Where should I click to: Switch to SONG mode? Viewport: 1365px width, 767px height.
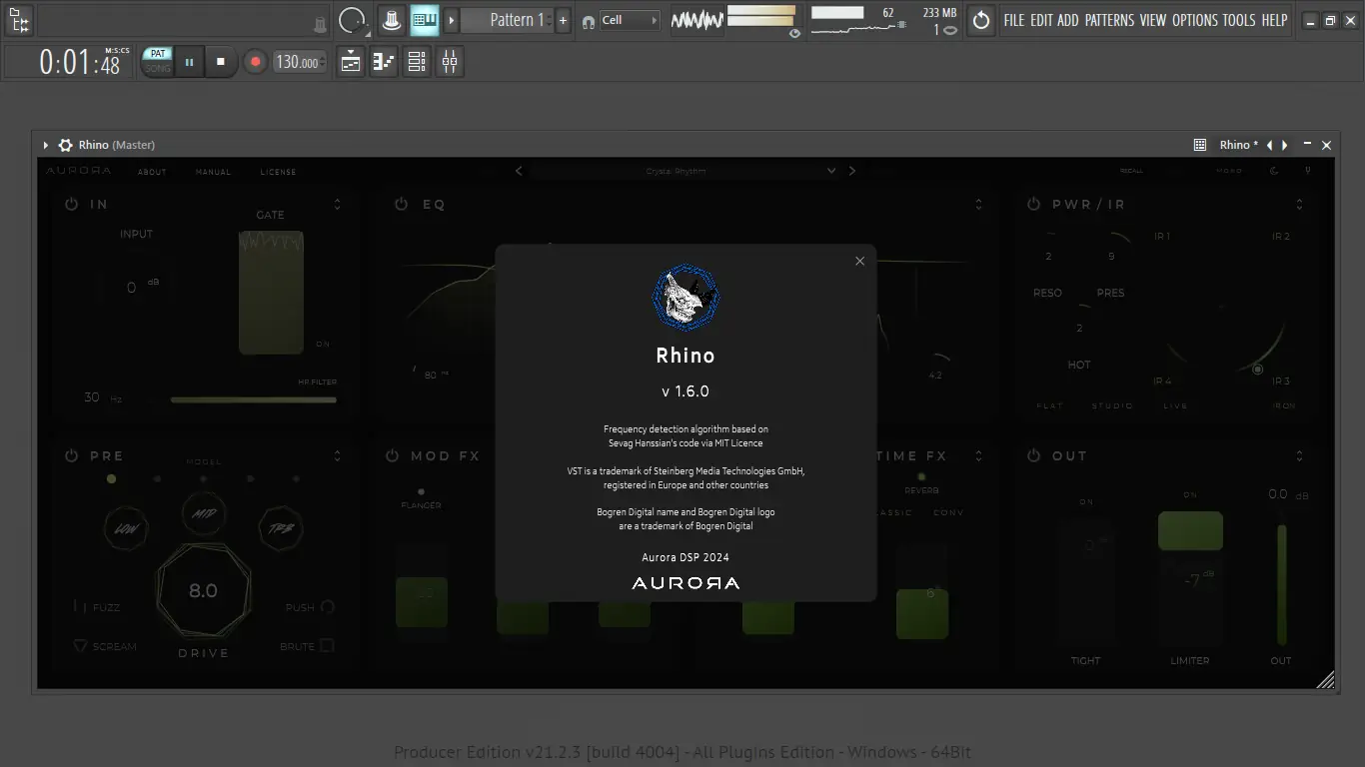click(x=158, y=68)
